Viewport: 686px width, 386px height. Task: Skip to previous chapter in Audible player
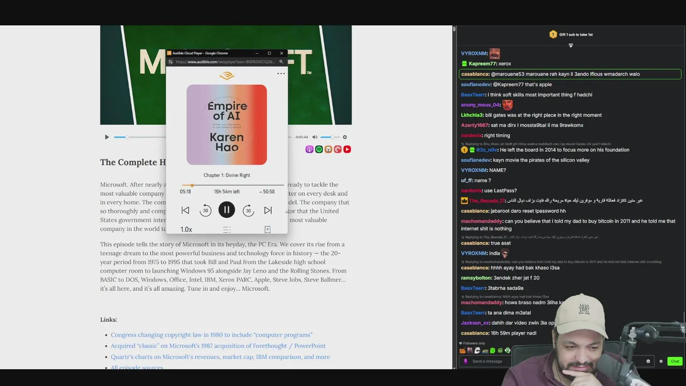tap(185, 211)
